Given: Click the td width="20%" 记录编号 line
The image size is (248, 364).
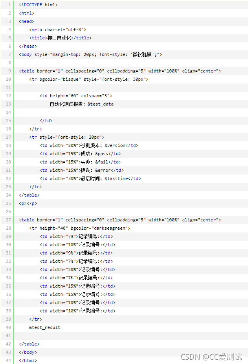Looking at the screenshot, I should [77, 269].
